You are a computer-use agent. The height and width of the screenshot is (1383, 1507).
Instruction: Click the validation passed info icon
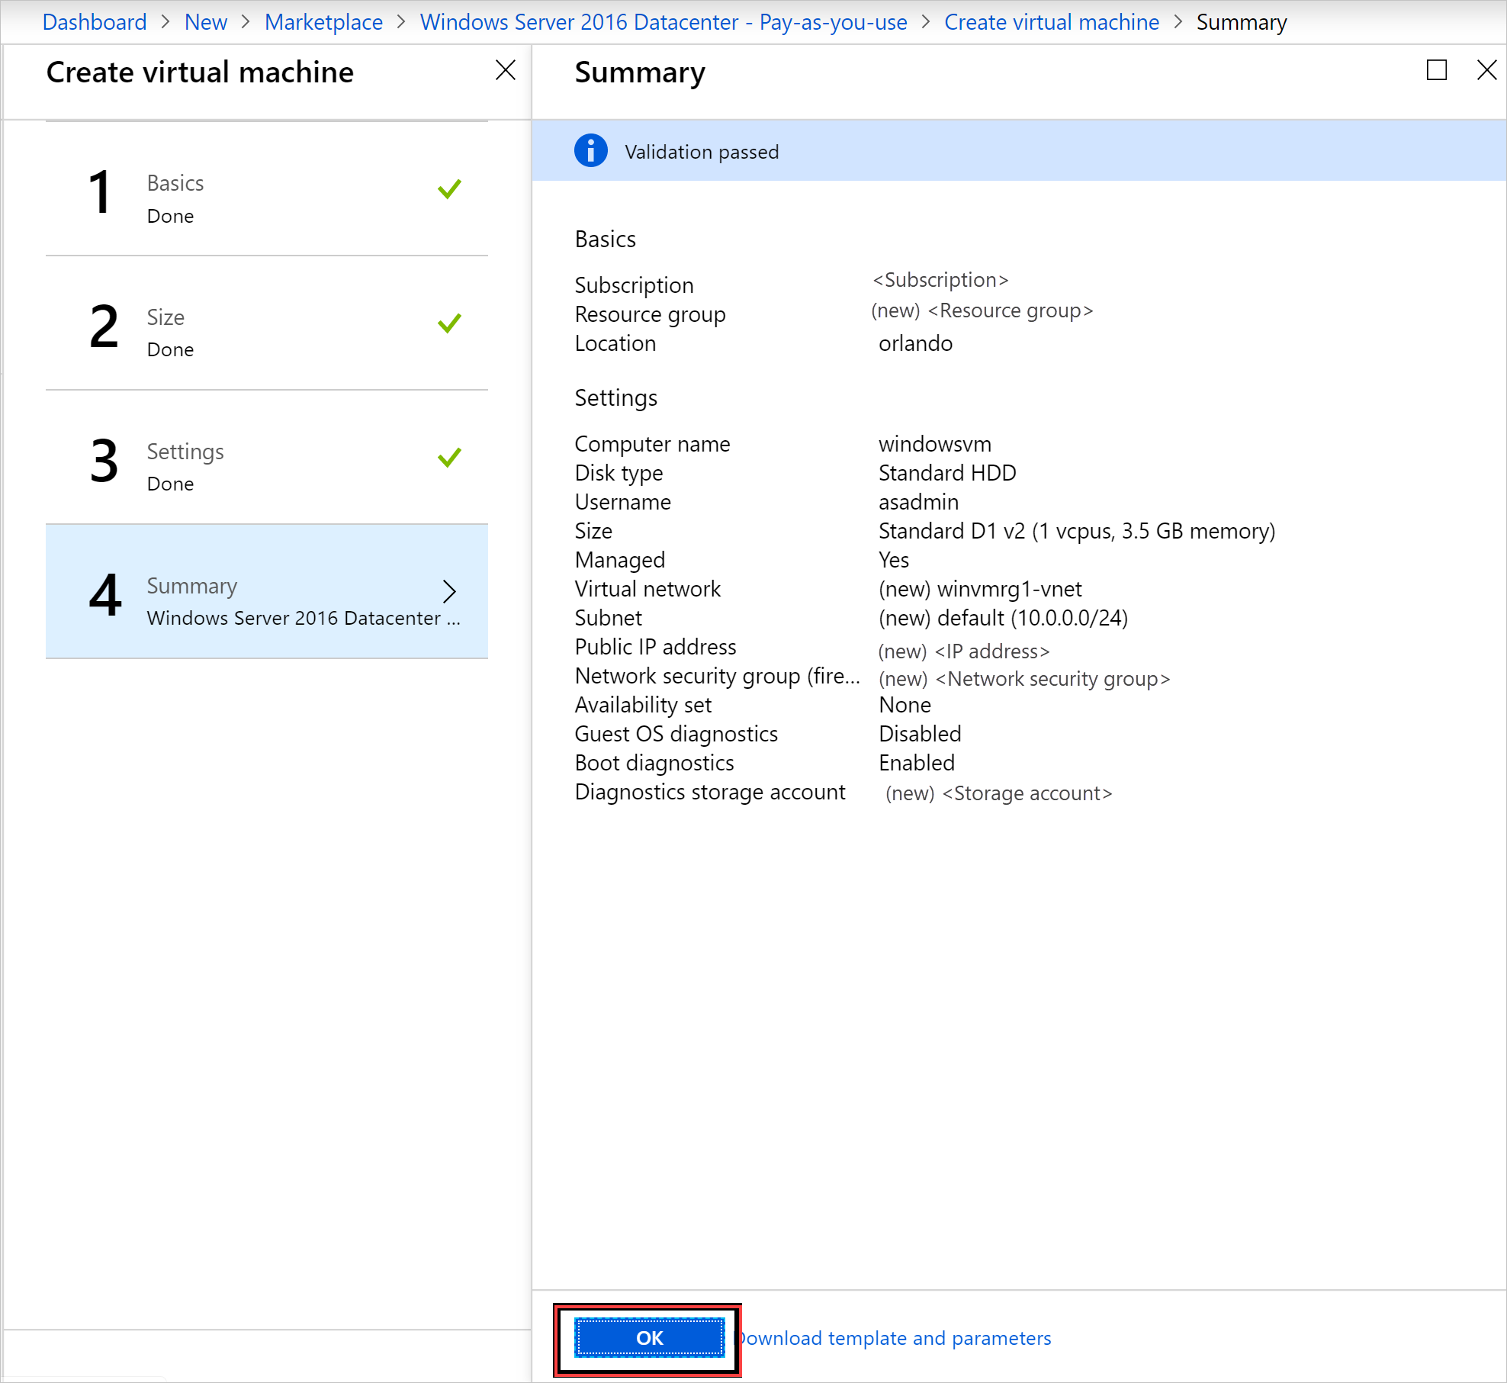pyautogui.click(x=590, y=150)
